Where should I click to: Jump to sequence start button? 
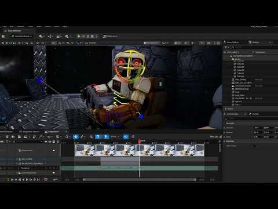pos(12,179)
